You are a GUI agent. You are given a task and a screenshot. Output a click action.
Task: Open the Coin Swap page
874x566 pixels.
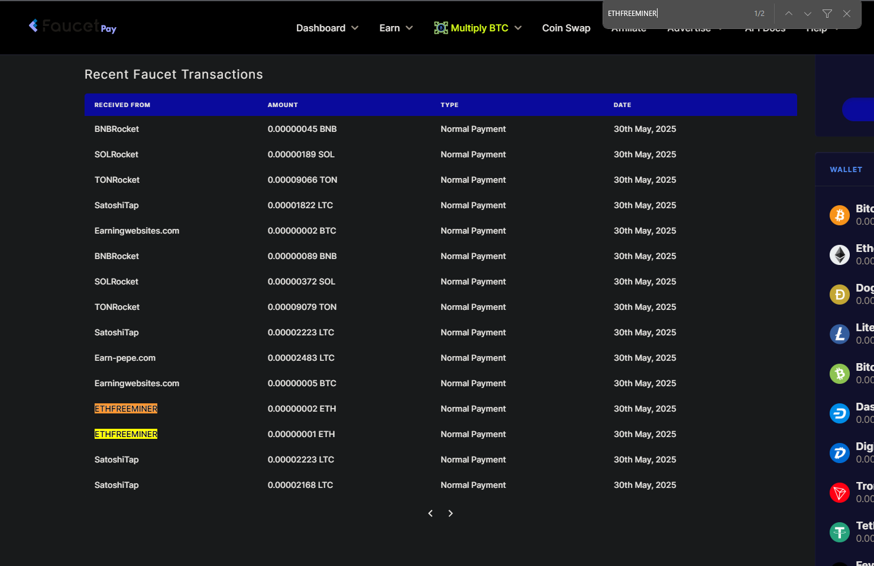coord(566,28)
